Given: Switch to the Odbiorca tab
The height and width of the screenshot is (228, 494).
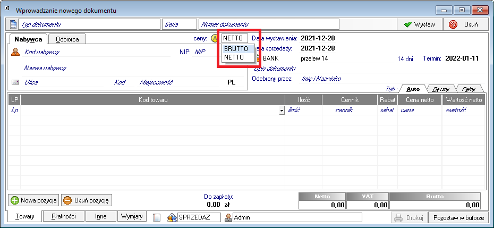Looking at the screenshot, I should coord(67,39).
